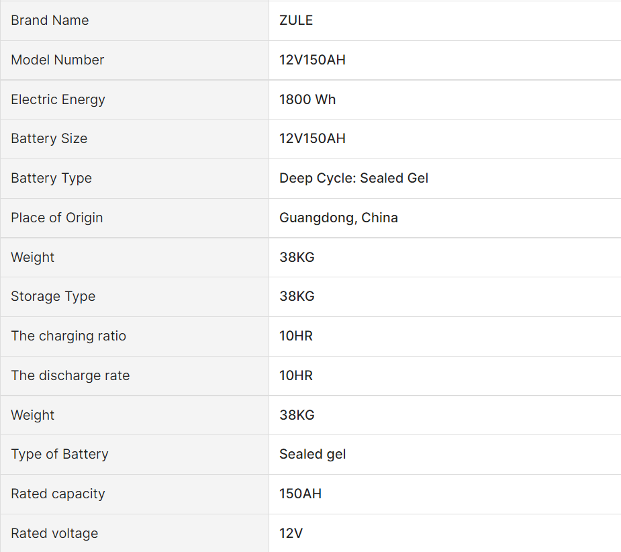Click the Rated capacity label

pos(58,494)
